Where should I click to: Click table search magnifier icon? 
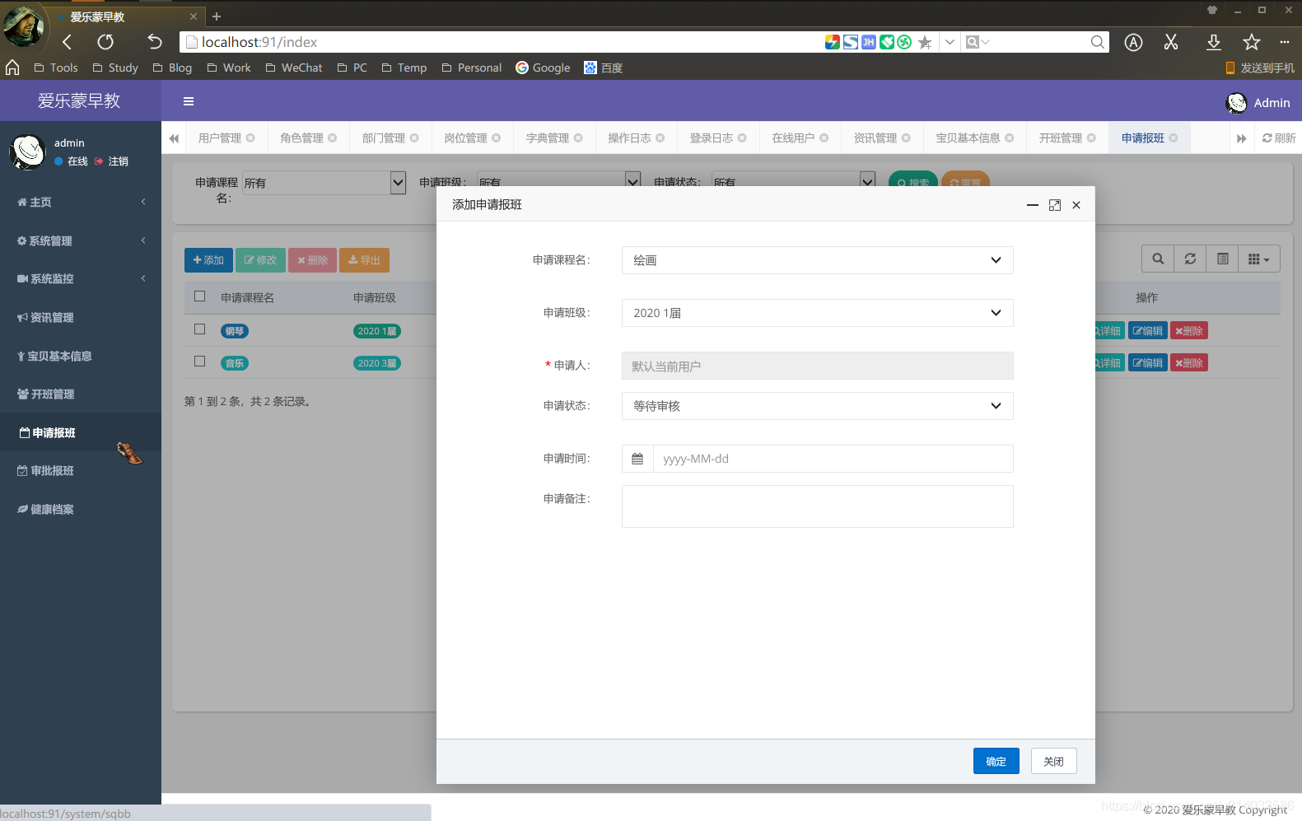click(x=1158, y=259)
